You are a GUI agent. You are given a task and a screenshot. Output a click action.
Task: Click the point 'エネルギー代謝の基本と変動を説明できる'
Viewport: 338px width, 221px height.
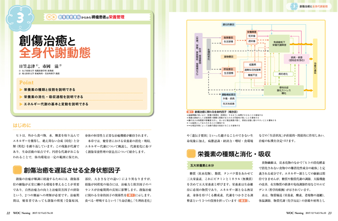[x=56, y=104]
